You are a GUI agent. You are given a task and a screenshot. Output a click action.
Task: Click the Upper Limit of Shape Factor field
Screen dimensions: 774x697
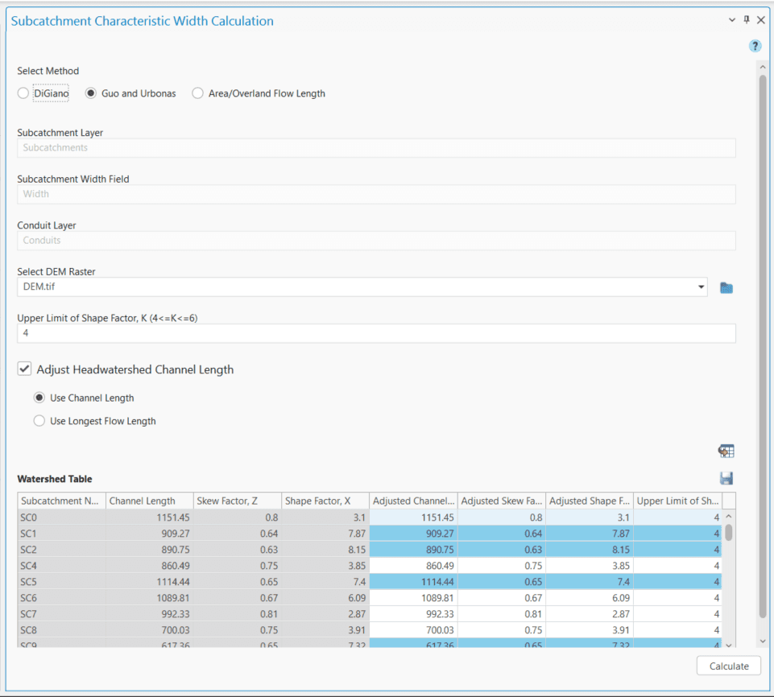click(375, 333)
